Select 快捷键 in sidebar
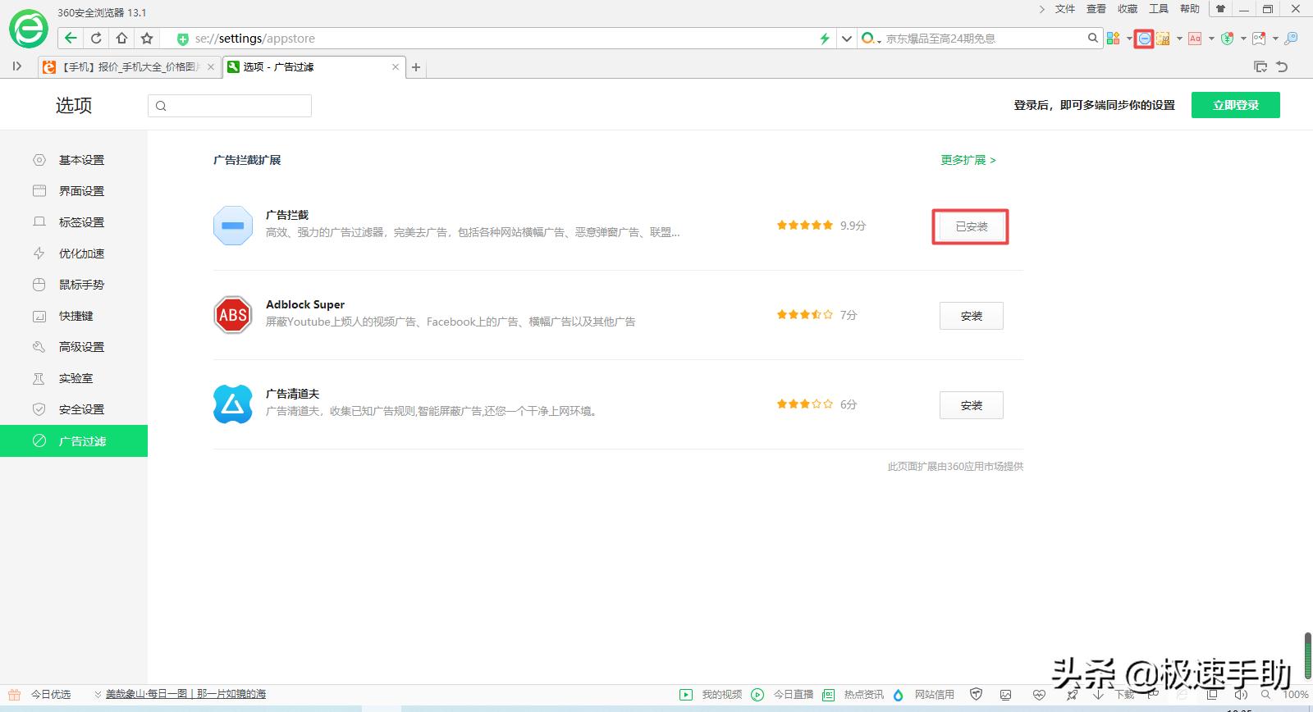Viewport: 1313px width, 712px height. click(74, 316)
